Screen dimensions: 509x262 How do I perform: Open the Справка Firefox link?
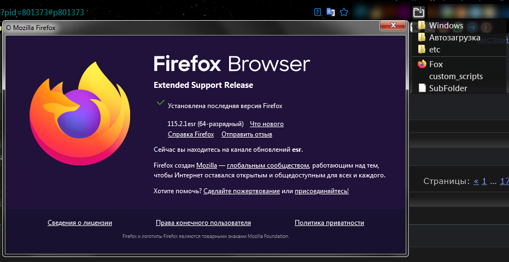(191, 134)
